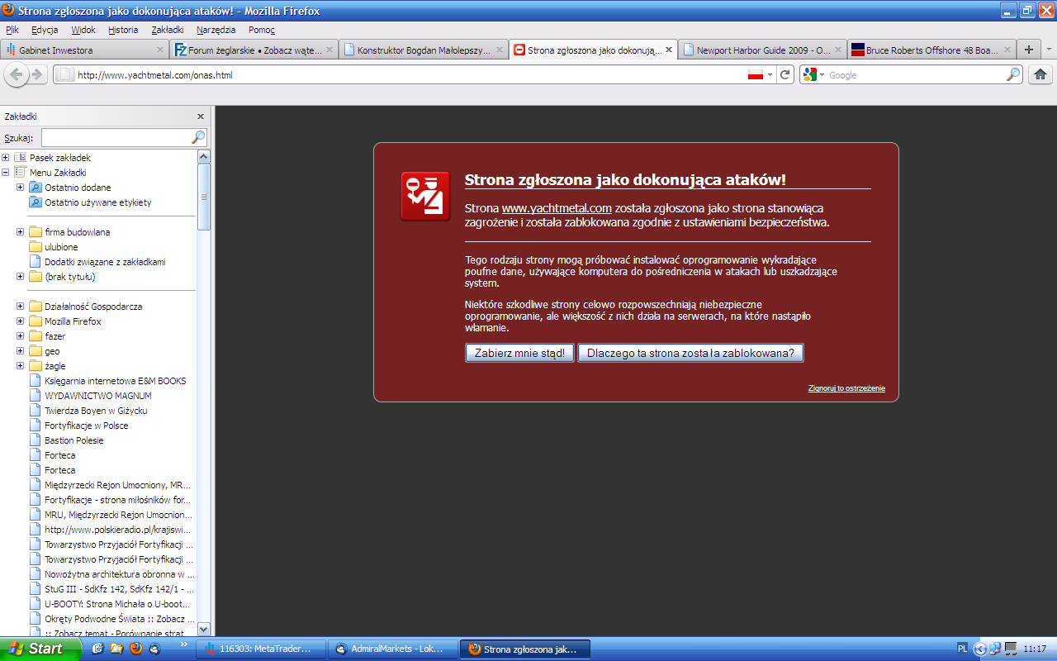Click the Forward navigation arrow button
Image resolution: width=1057 pixels, height=661 pixels.
click(x=36, y=74)
